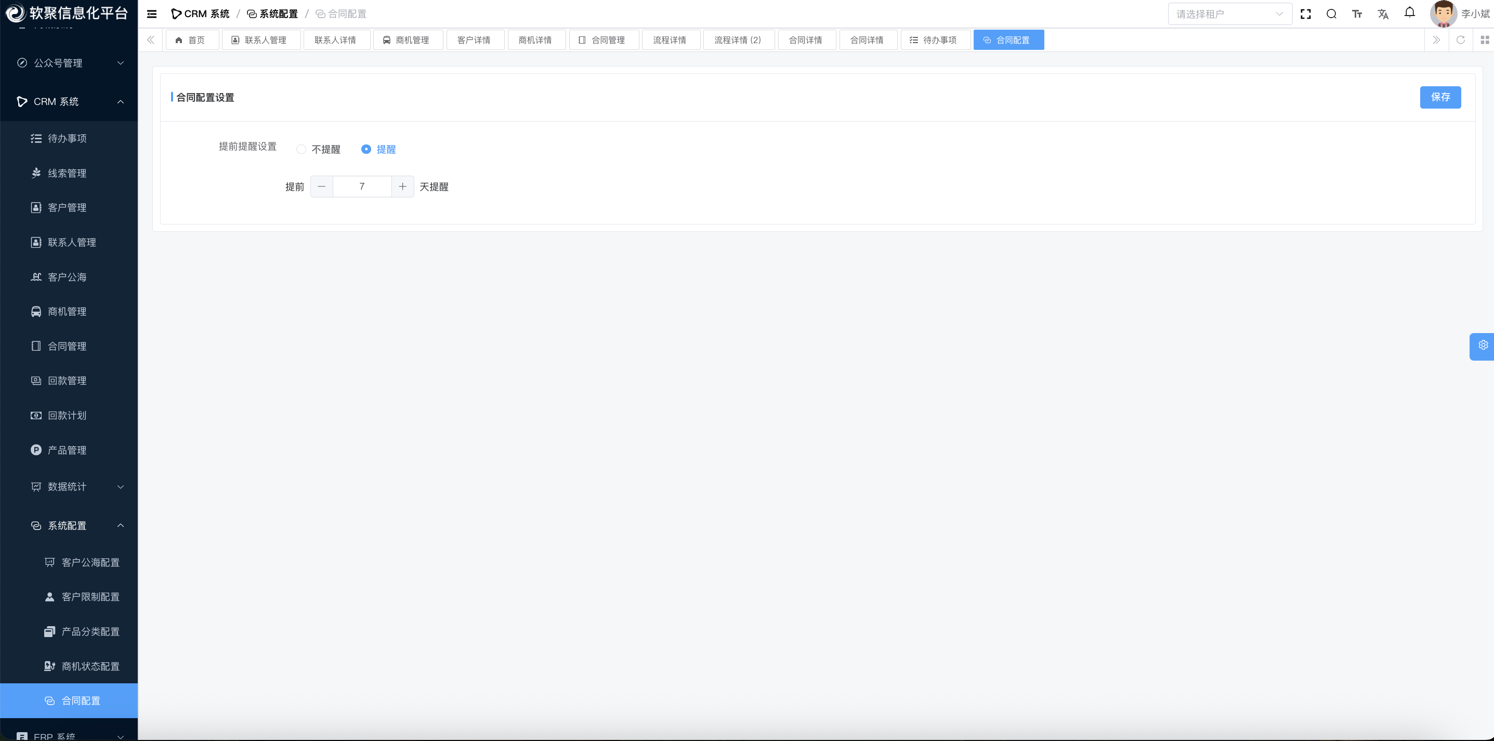Switch to the 待办事项 tab

(935, 40)
